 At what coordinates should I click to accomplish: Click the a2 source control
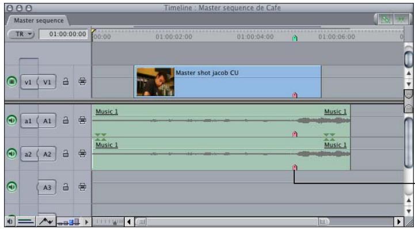(29, 154)
